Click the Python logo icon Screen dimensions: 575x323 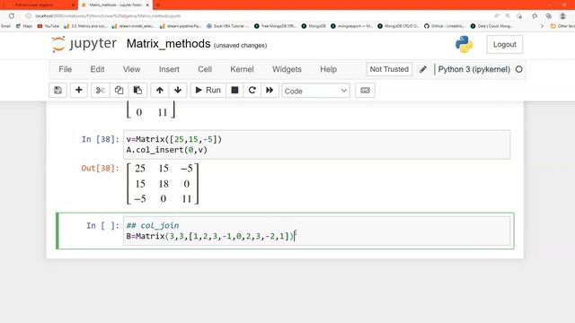pos(464,44)
